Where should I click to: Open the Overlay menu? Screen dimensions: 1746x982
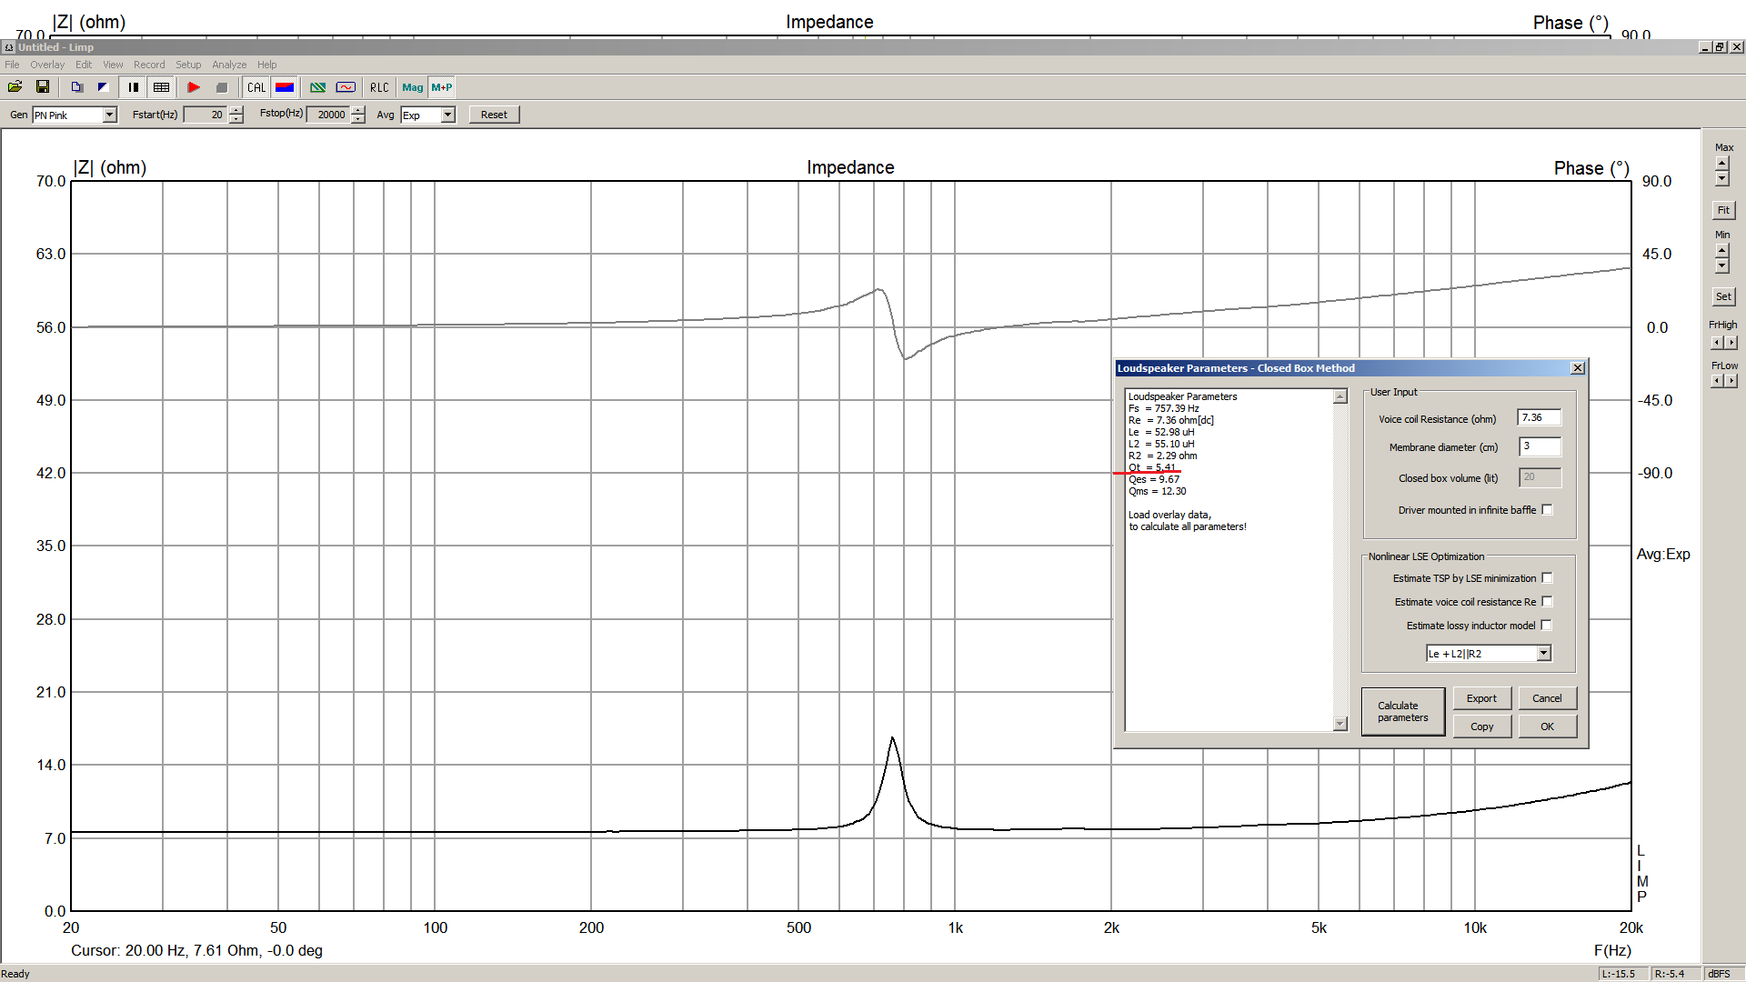[x=47, y=65]
